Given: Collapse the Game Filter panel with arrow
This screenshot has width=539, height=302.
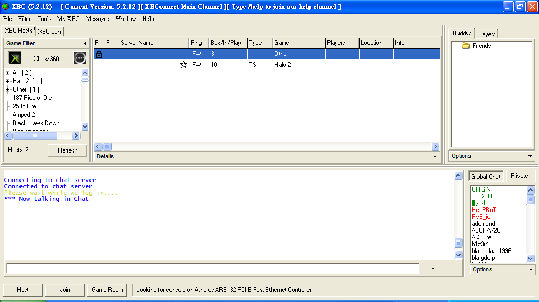Looking at the screenshot, I should (85, 43).
